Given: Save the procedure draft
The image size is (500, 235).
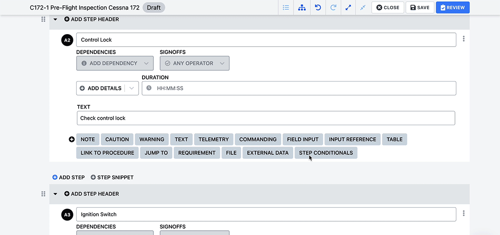Looking at the screenshot, I should tap(420, 7).
